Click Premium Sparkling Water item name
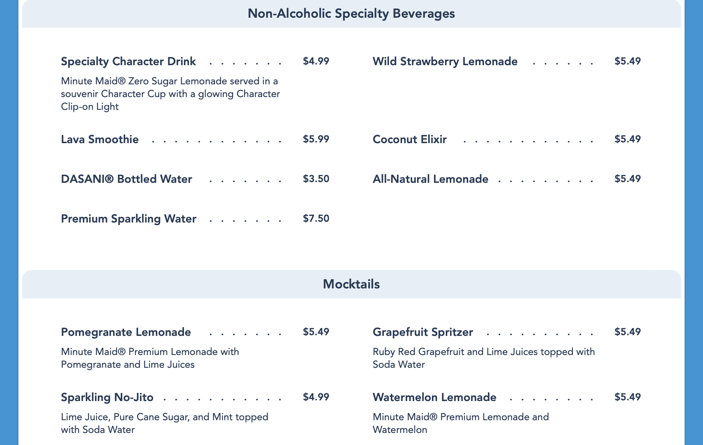Screen dimensions: 703x445 [129, 219]
